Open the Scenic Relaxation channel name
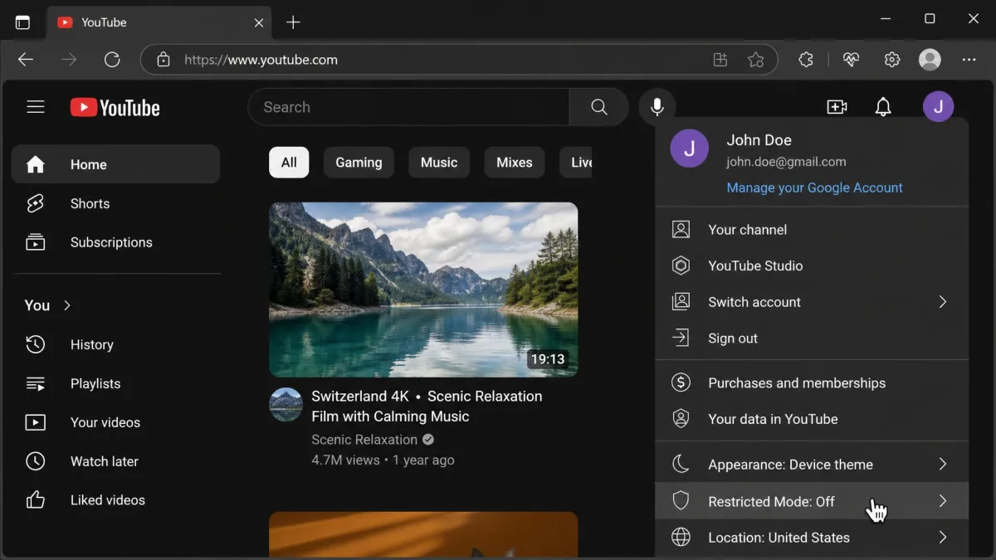Viewport: 996px width, 560px height. (x=364, y=440)
